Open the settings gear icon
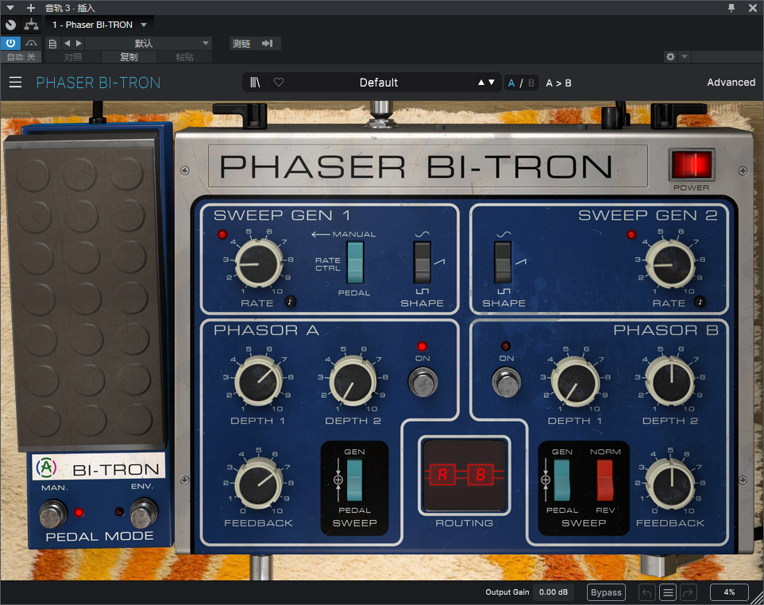The width and height of the screenshot is (764, 605). [670, 57]
